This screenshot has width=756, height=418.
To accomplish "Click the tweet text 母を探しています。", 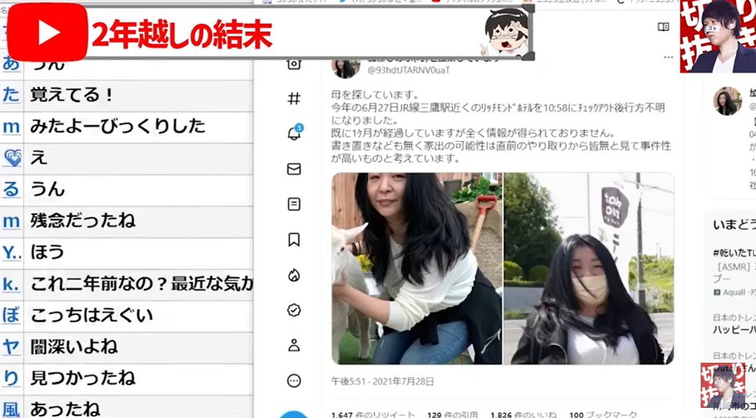I will [375, 95].
